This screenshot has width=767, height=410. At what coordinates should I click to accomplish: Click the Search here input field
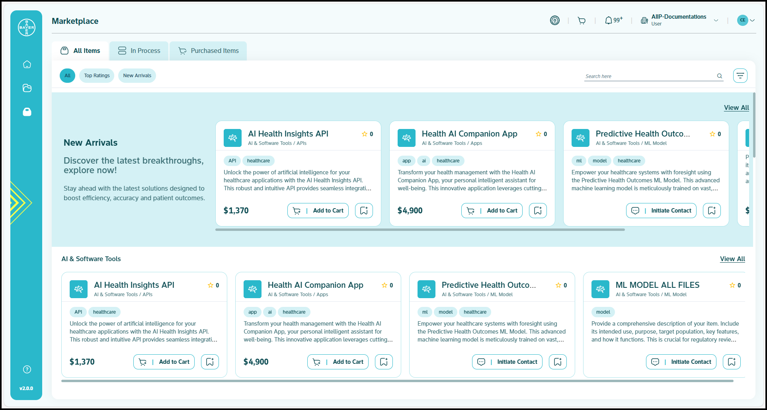[649, 76]
